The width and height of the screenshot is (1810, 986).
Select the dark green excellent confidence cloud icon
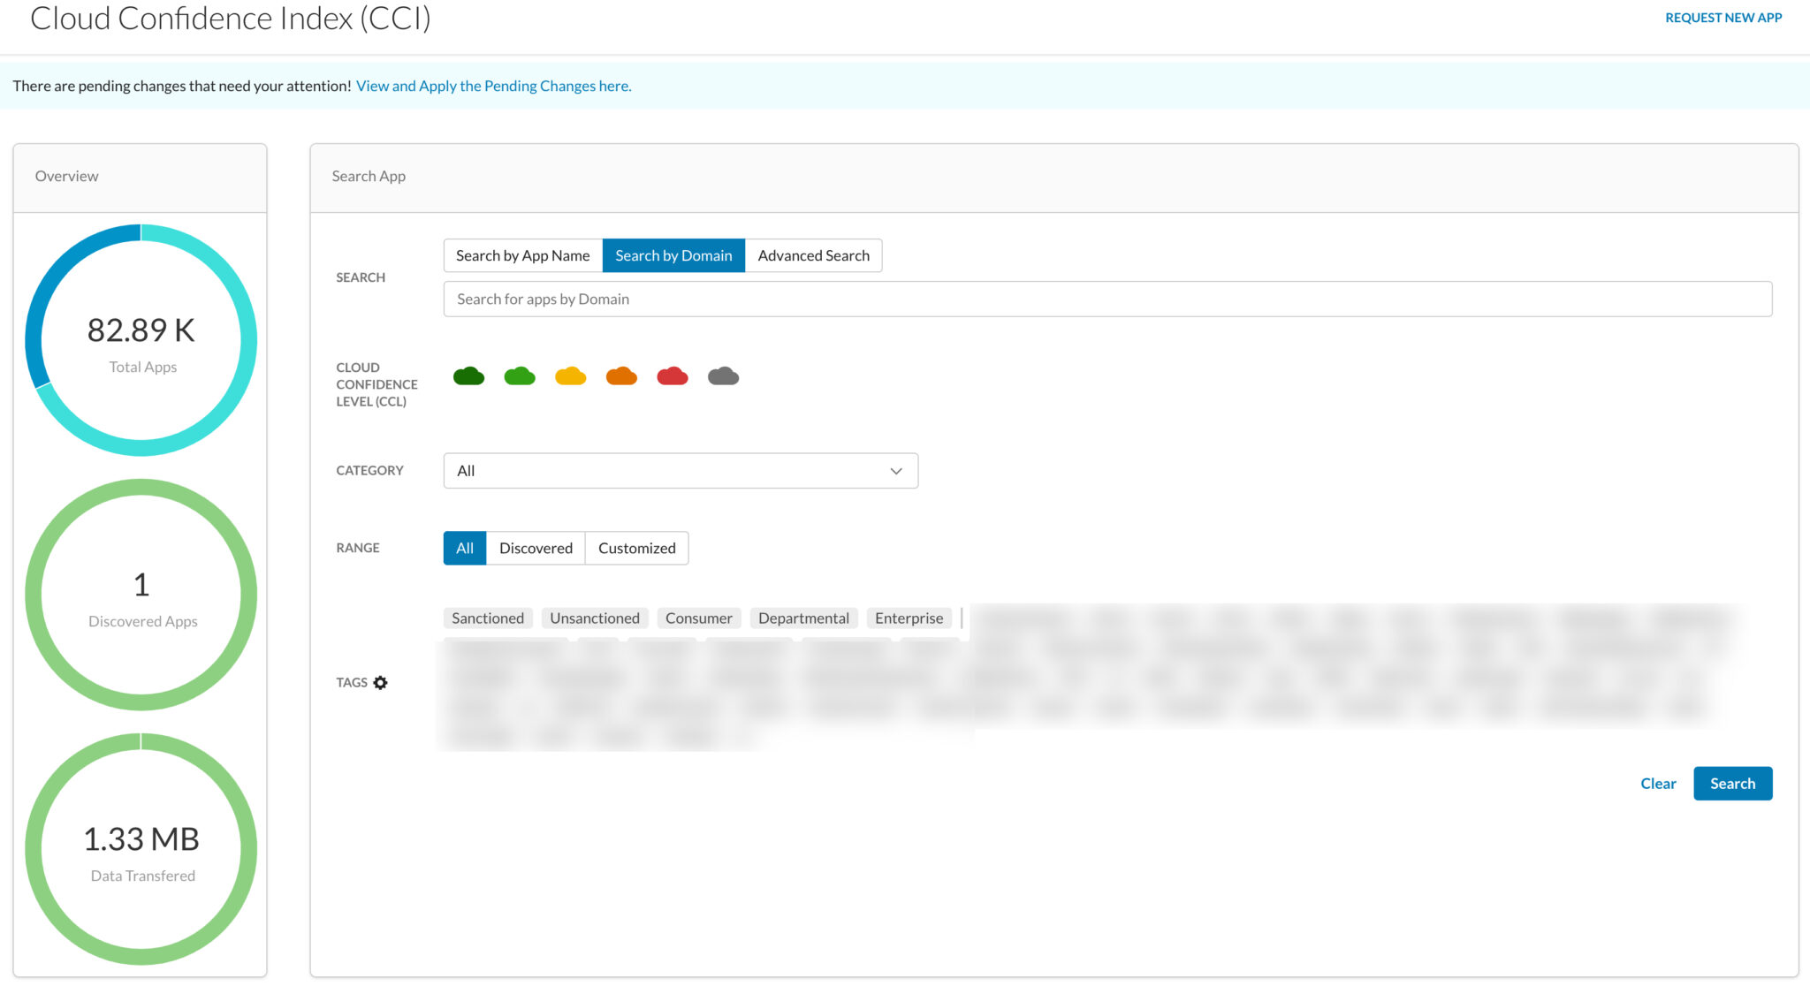[x=469, y=375]
